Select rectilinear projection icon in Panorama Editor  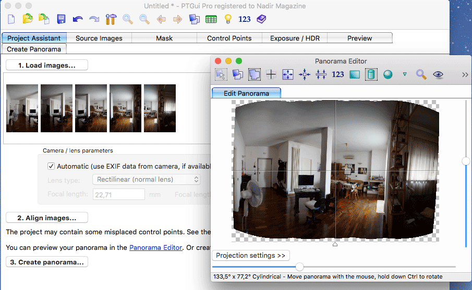coord(355,74)
